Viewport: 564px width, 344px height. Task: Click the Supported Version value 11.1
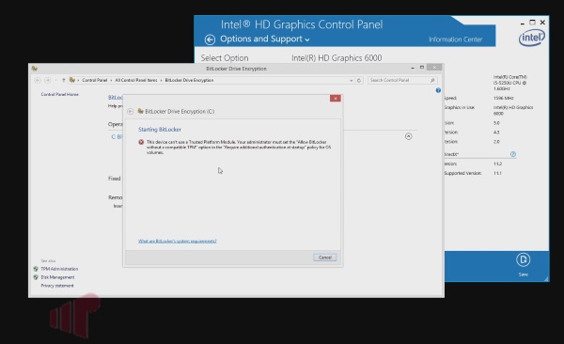pyautogui.click(x=497, y=173)
